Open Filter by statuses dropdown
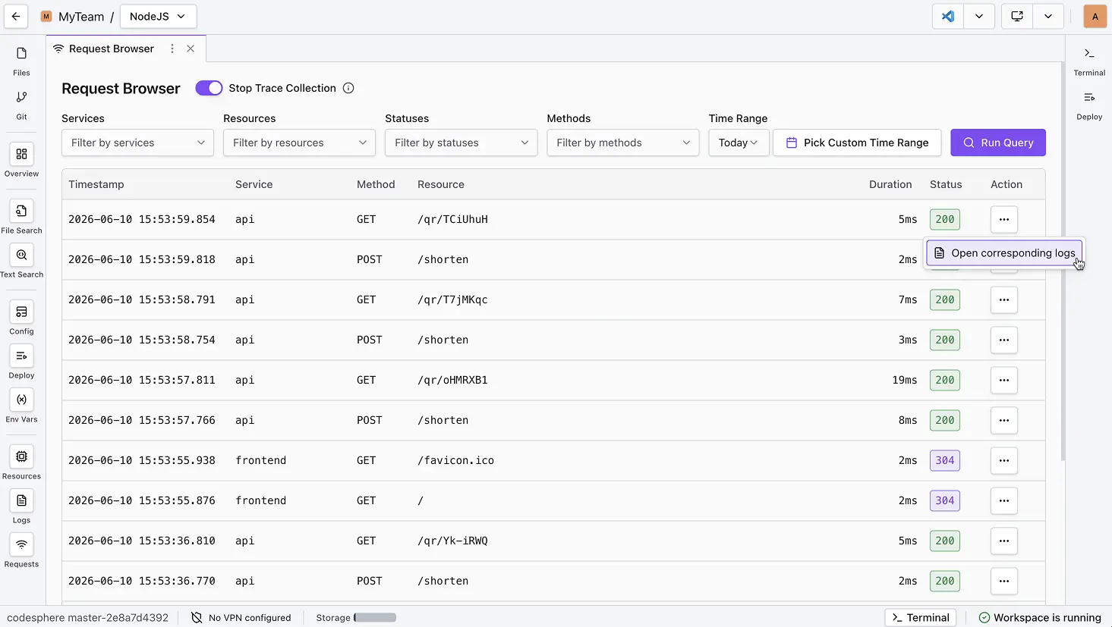Screen dimensions: 1112x627 pos(461,143)
